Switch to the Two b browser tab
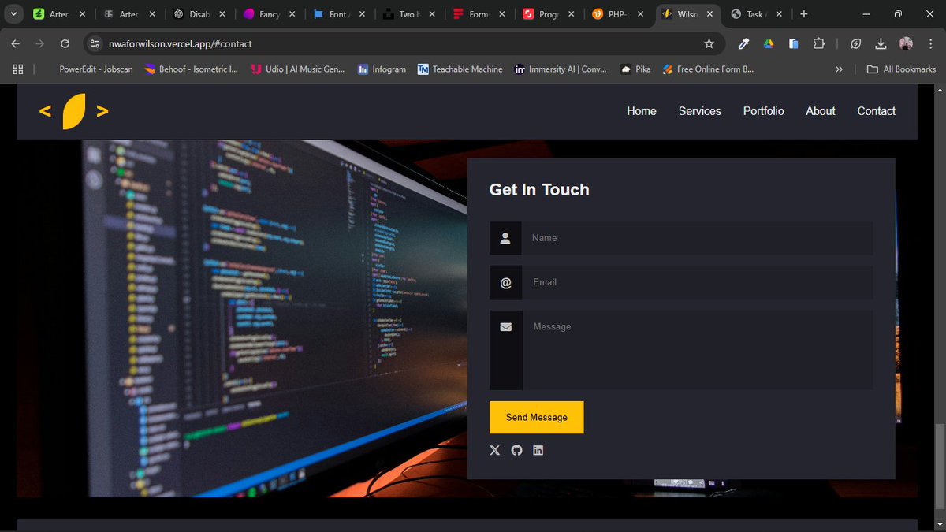This screenshot has width=946, height=532. 408,14
